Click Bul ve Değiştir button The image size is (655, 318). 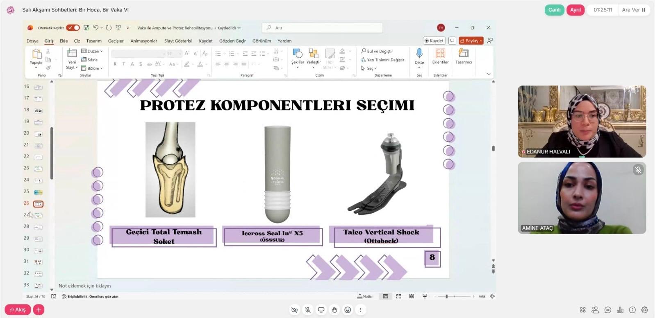tap(377, 51)
